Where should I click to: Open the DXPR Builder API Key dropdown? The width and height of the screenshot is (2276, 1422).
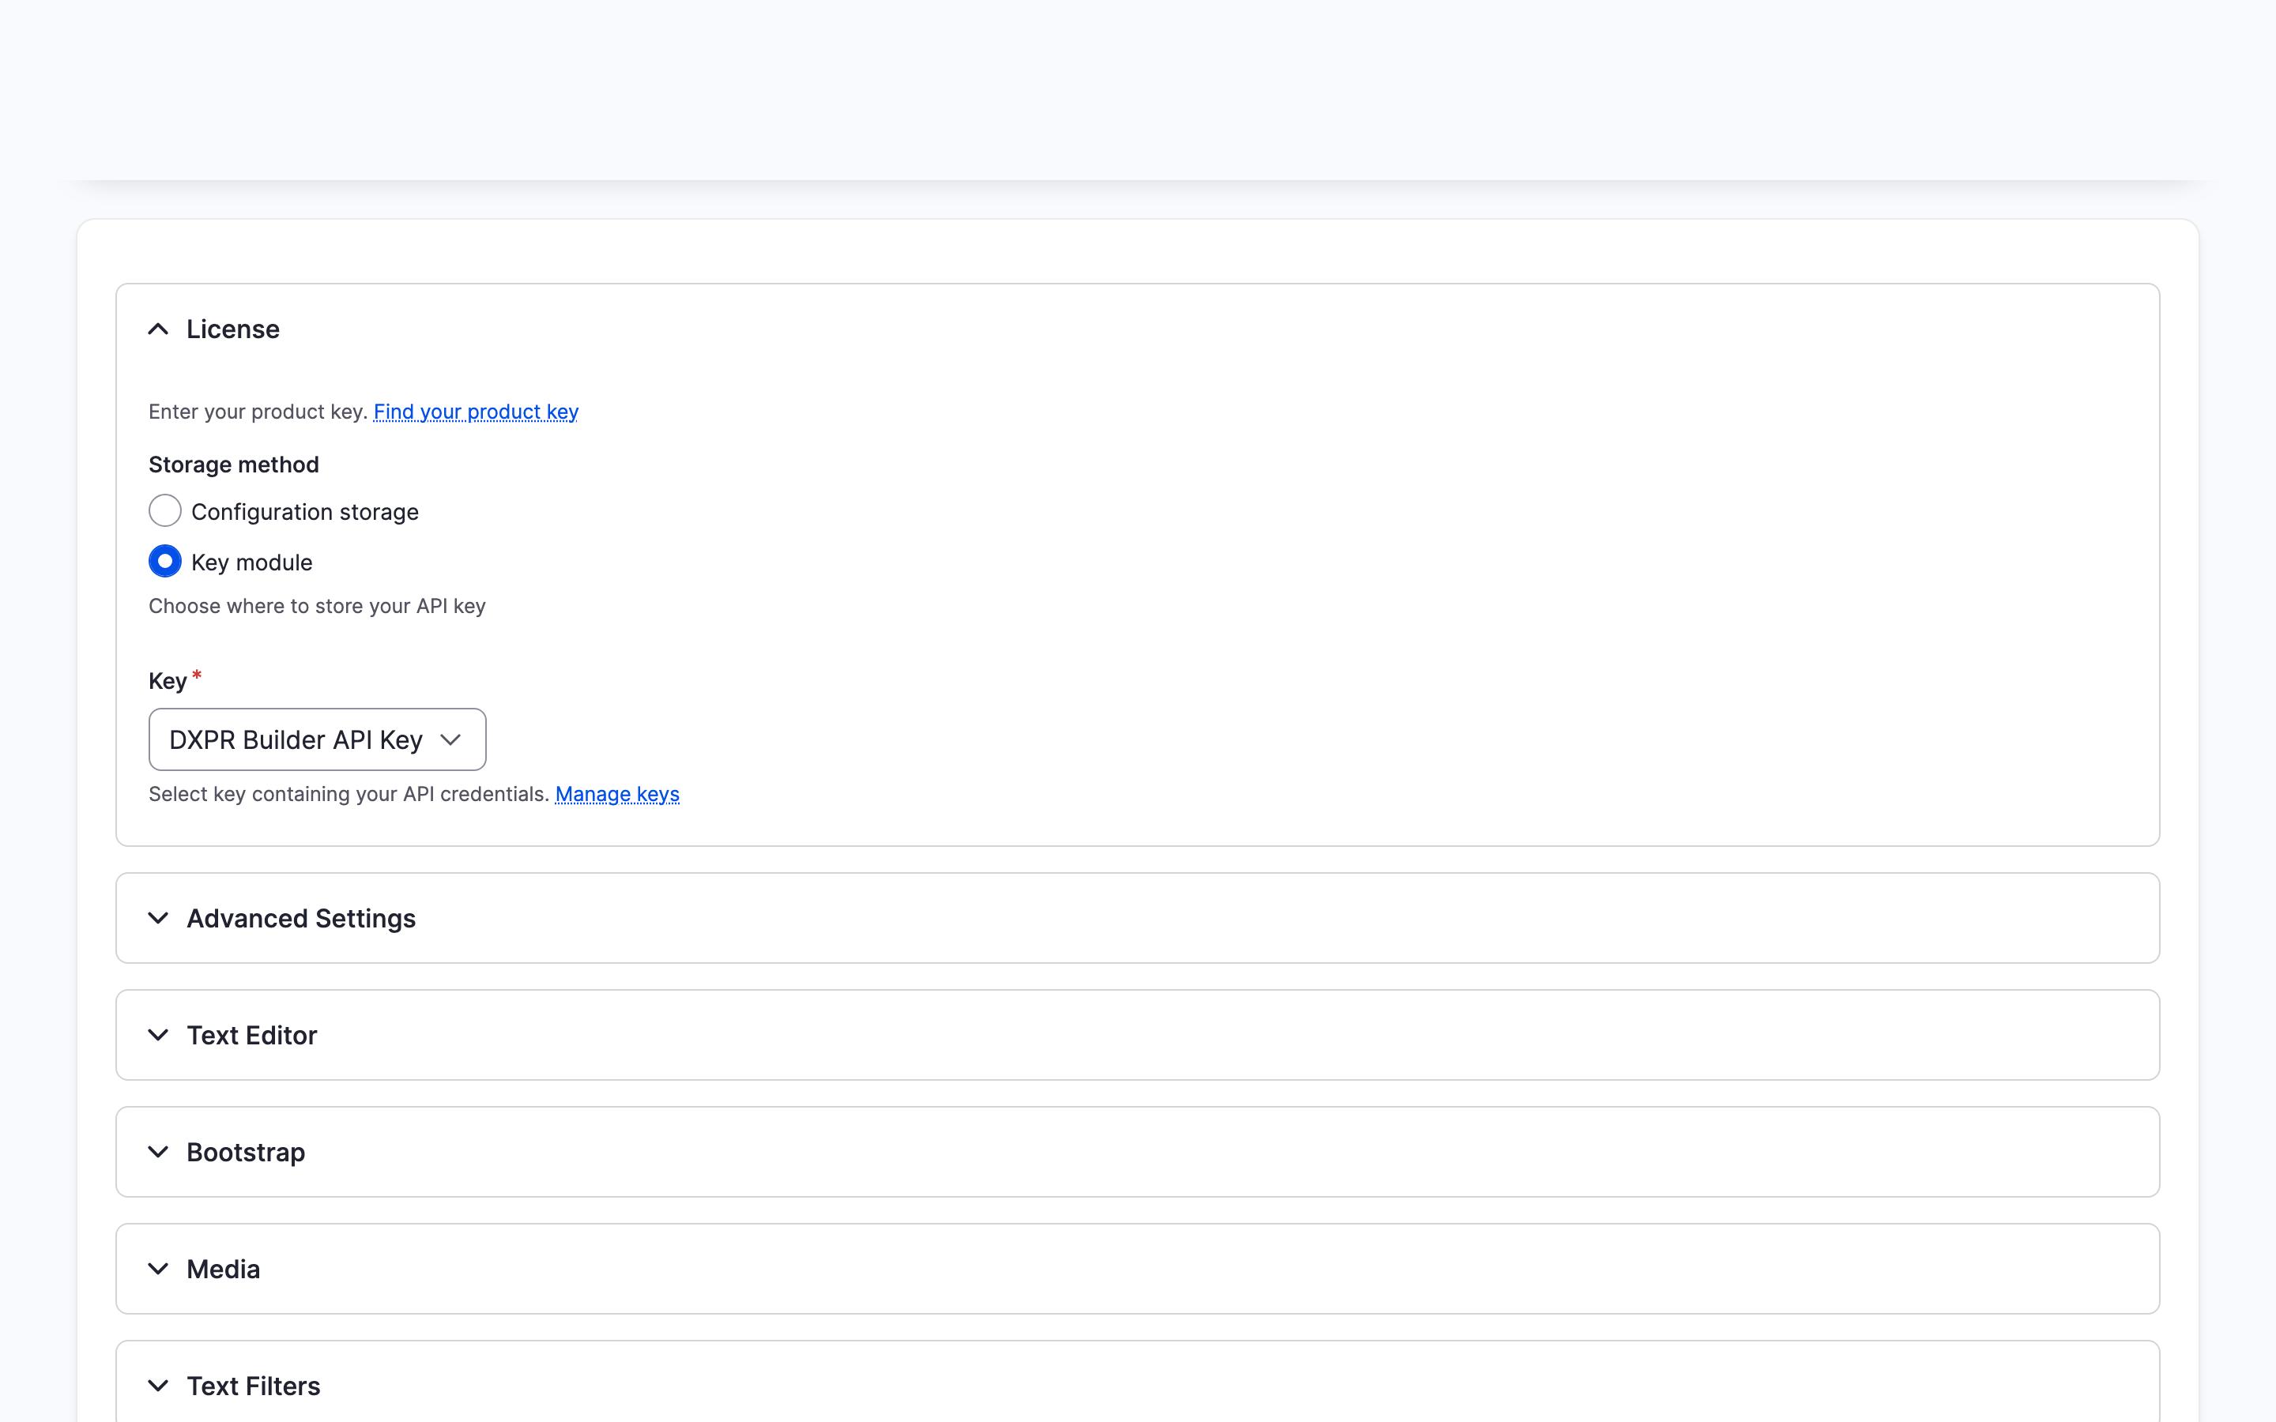(317, 739)
